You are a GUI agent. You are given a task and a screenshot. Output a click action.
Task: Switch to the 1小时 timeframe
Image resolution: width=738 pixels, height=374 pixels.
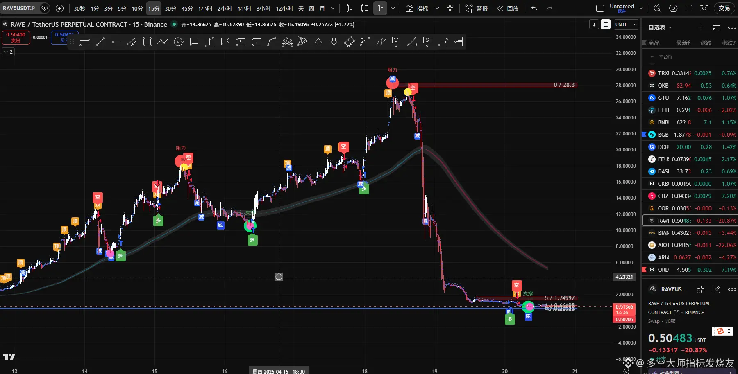coord(205,8)
